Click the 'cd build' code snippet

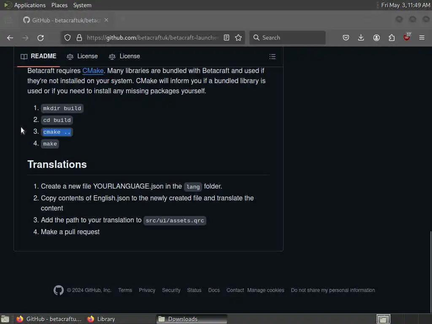click(x=57, y=120)
